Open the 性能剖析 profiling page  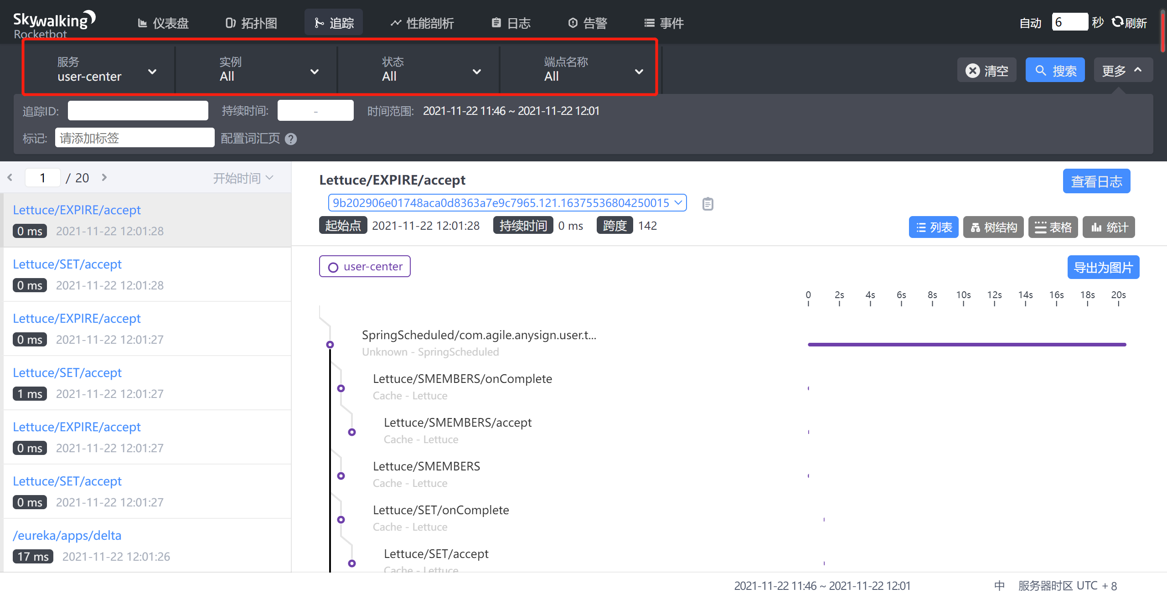(x=422, y=22)
